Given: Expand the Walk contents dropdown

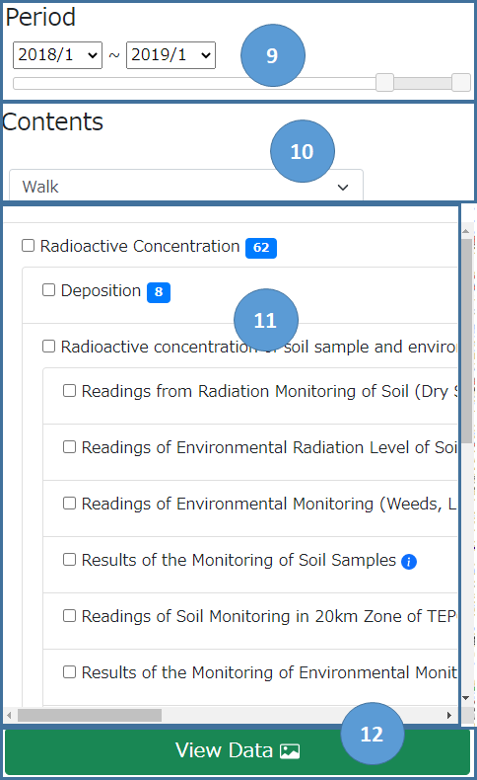Looking at the screenshot, I should tap(186, 187).
